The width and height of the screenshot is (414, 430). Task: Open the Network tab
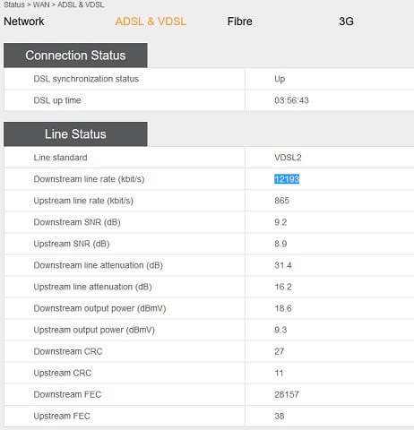24,21
